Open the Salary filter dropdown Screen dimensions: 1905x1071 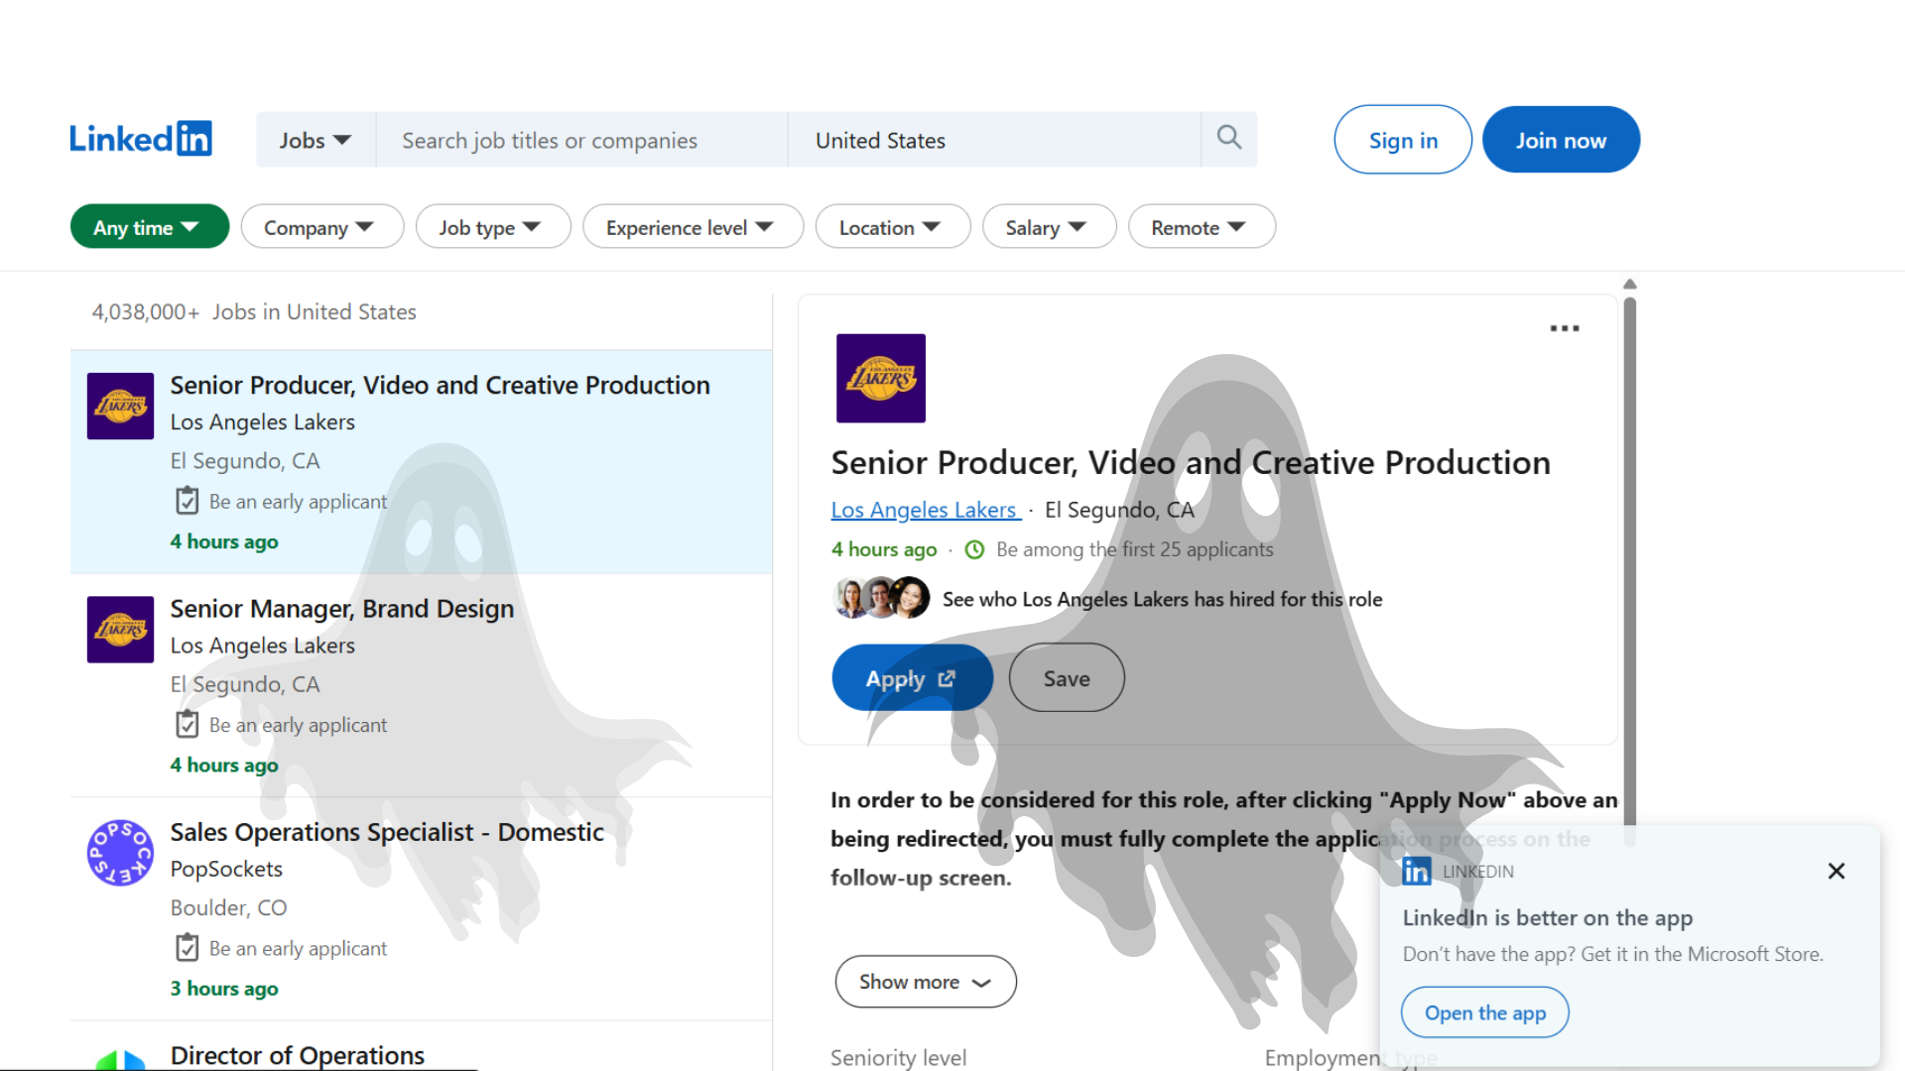pos(1049,227)
